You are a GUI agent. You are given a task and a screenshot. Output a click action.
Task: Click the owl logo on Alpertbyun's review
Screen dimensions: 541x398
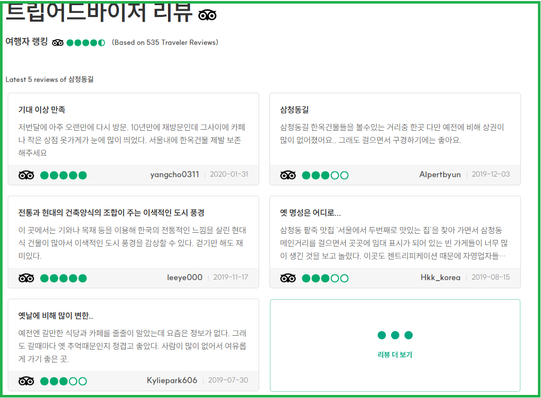pos(288,175)
